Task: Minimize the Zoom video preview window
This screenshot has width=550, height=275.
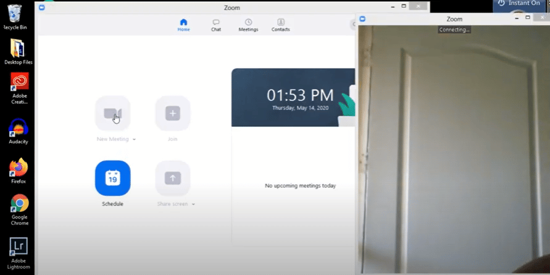Action: [x=517, y=19]
